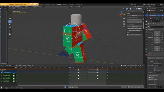Toggle auto keying record button in timeline

[65, 87]
